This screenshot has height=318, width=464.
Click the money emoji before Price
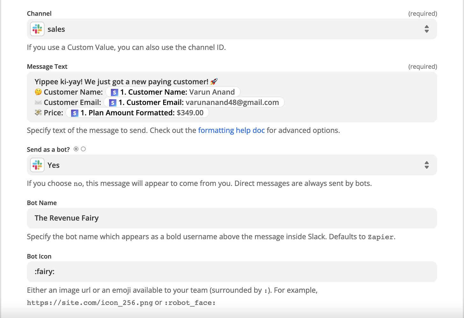(x=38, y=112)
